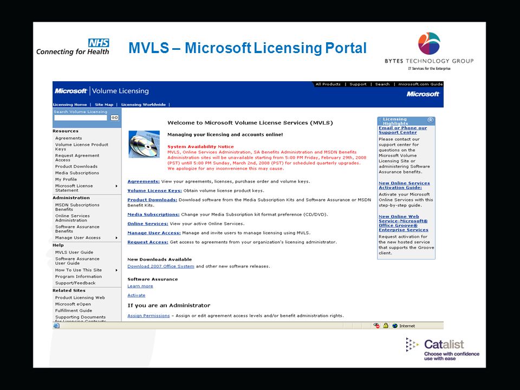Screen dimensions: 520x390
Task: Expand Manage User Access submenu arrow
Action: (116, 238)
